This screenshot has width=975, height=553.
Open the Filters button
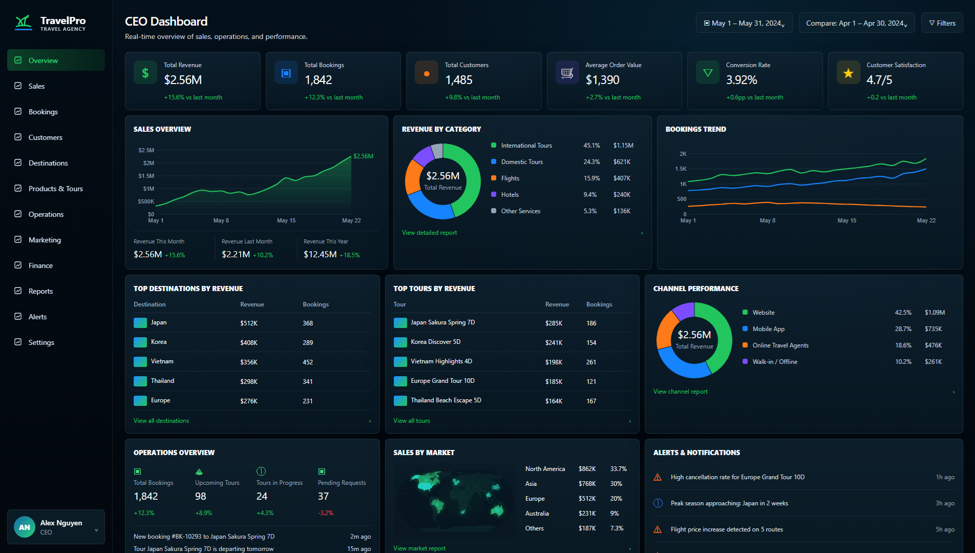tap(942, 23)
